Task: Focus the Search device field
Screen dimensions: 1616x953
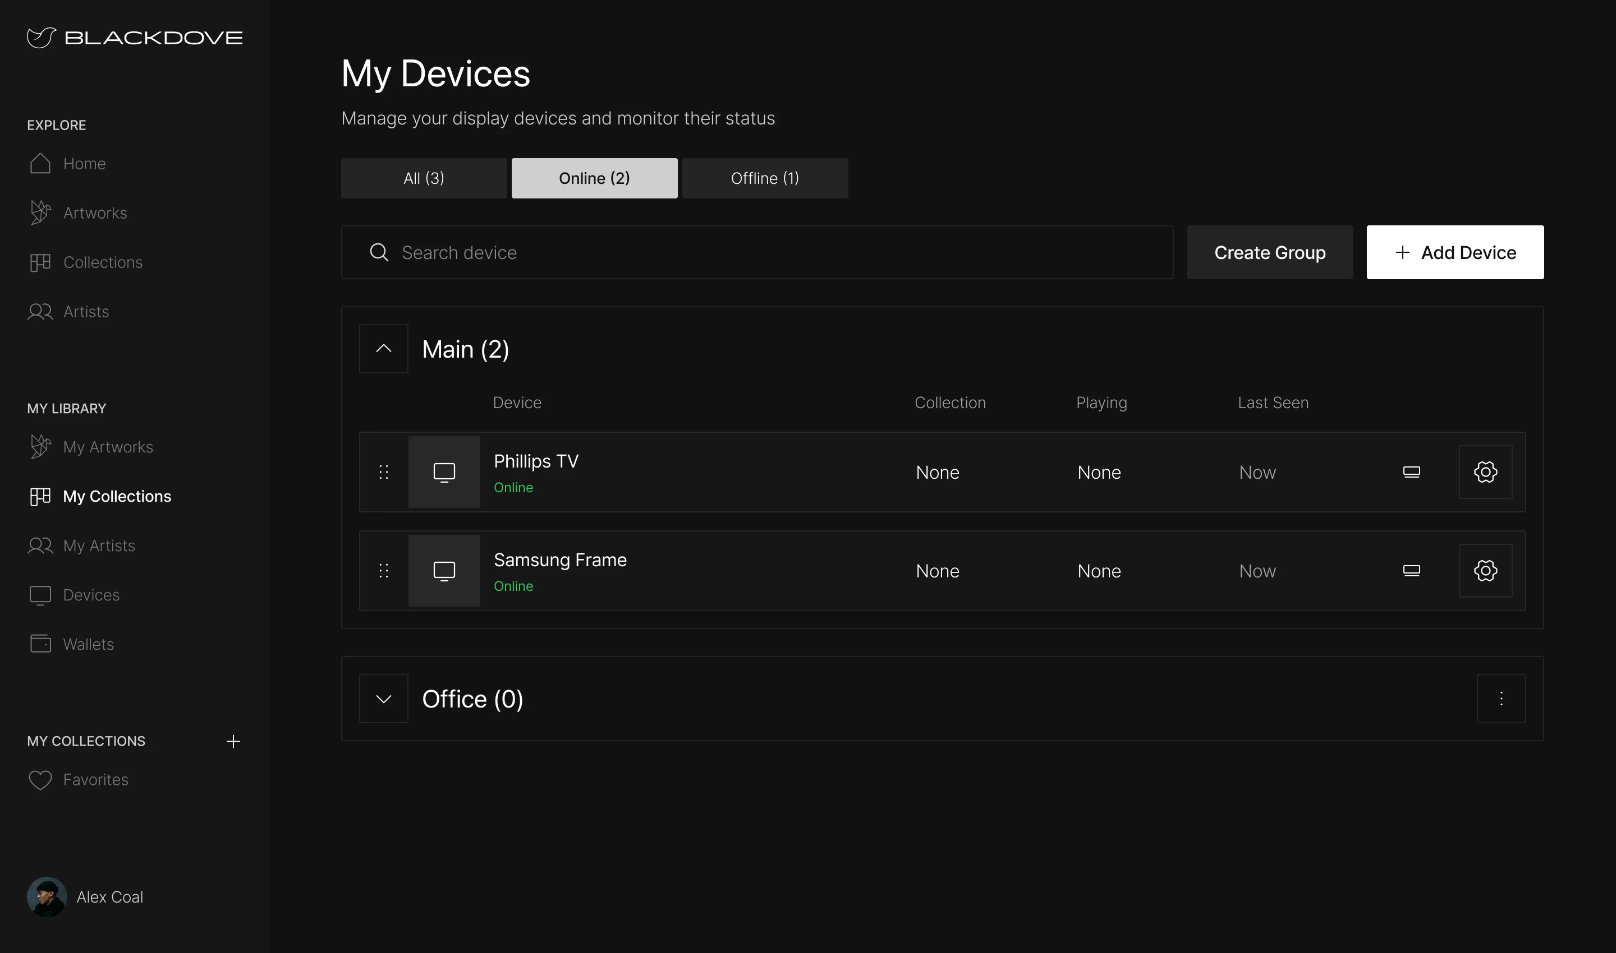Action: coord(757,252)
